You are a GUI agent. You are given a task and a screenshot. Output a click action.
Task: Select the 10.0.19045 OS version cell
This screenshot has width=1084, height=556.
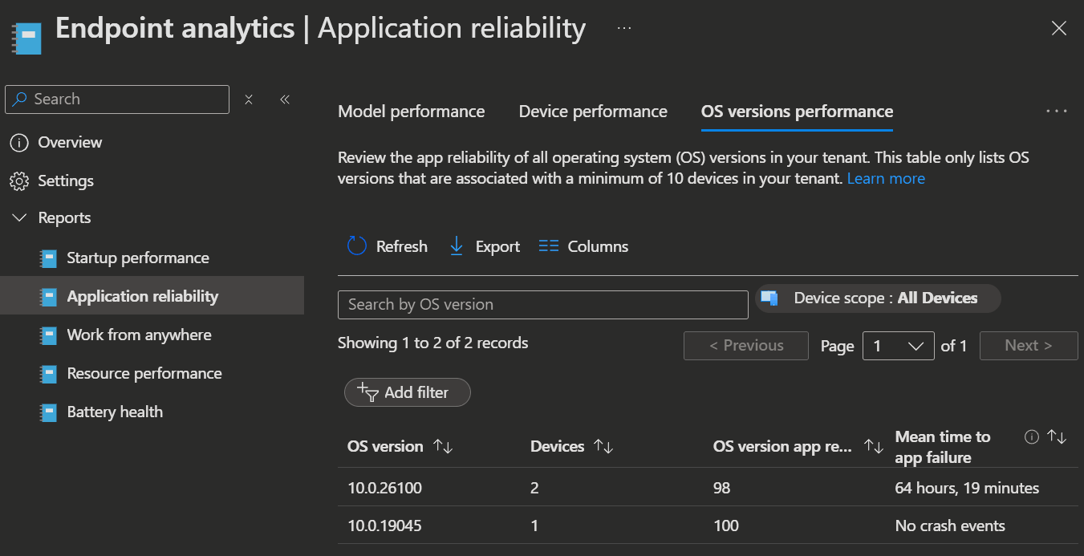[384, 526]
